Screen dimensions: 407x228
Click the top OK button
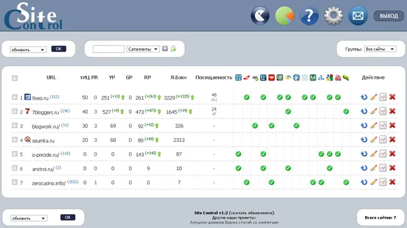[59, 49]
